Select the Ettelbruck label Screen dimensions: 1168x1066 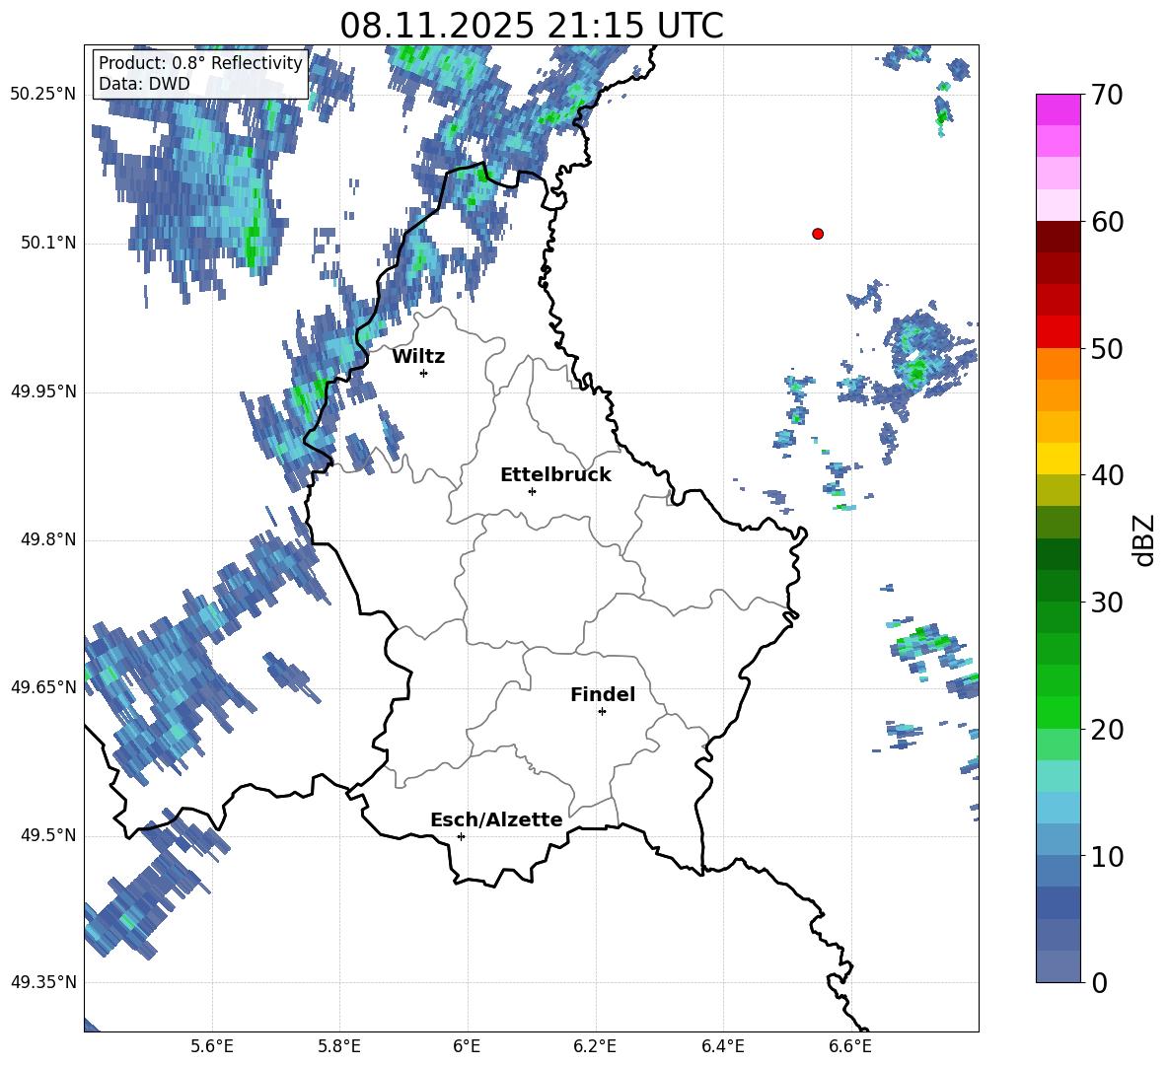point(555,475)
